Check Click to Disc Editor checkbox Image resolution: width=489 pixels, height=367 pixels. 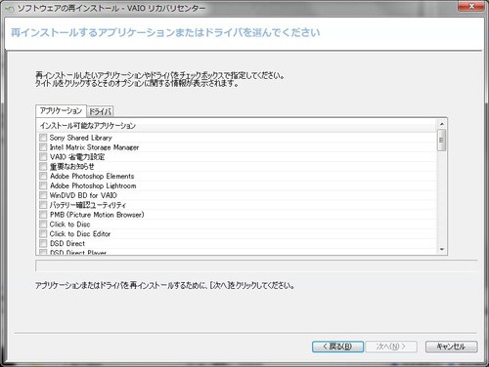[x=43, y=233]
